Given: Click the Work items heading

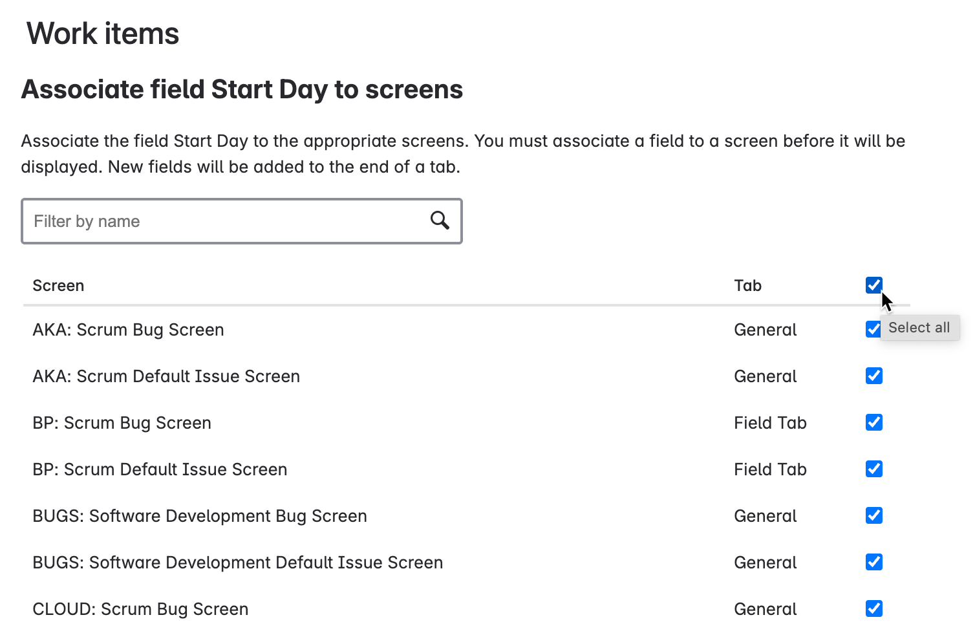Looking at the screenshot, I should (102, 33).
